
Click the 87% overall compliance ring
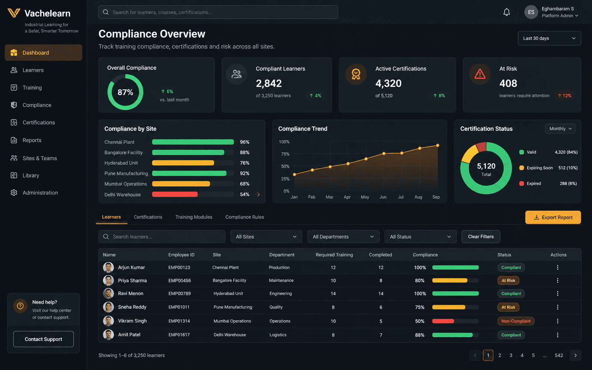tap(125, 92)
